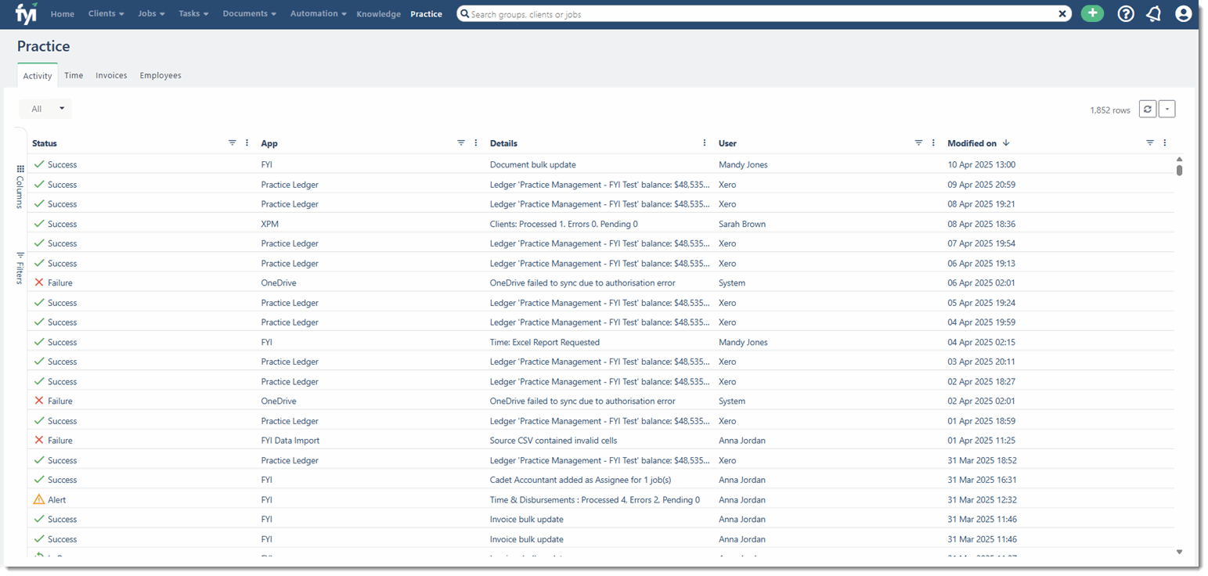Toggle the Columns side panel
The height and width of the screenshot is (576, 1208).
pos(20,187)
